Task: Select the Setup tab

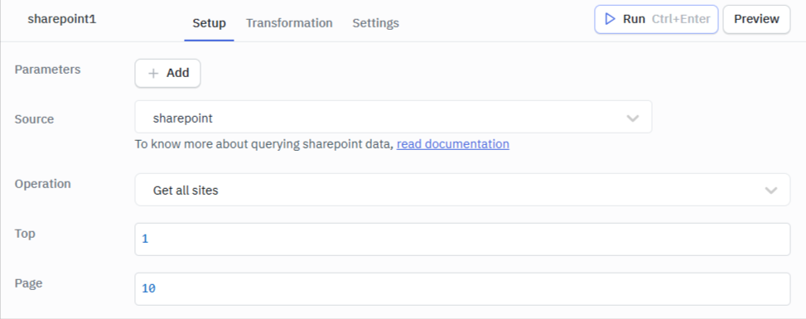Action: [210, 23]
